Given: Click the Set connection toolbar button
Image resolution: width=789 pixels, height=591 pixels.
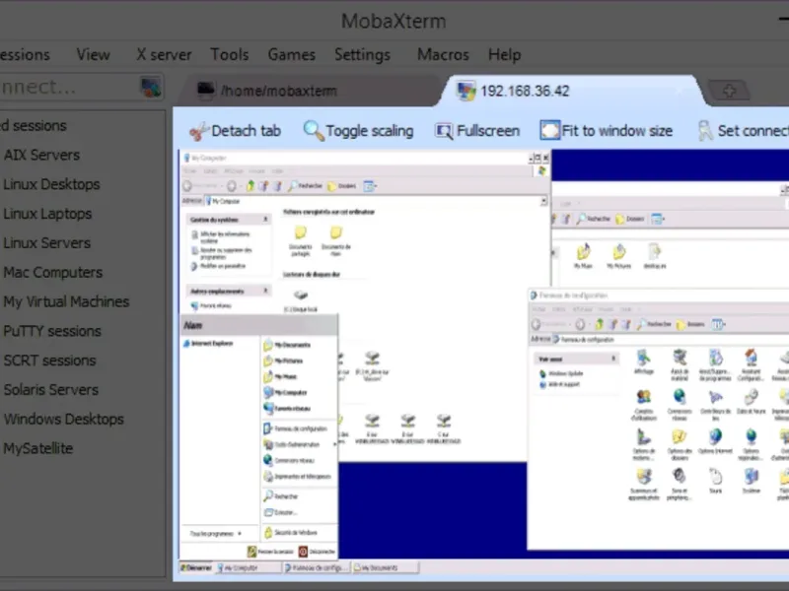Looking at the screenshot, I should 743,131.
